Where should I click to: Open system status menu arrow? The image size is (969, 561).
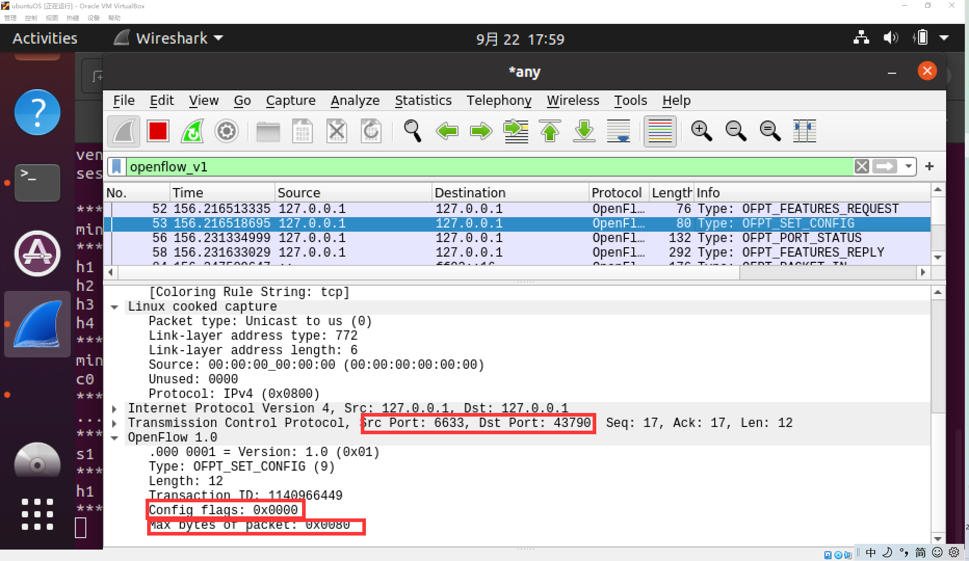click(945, 38)
